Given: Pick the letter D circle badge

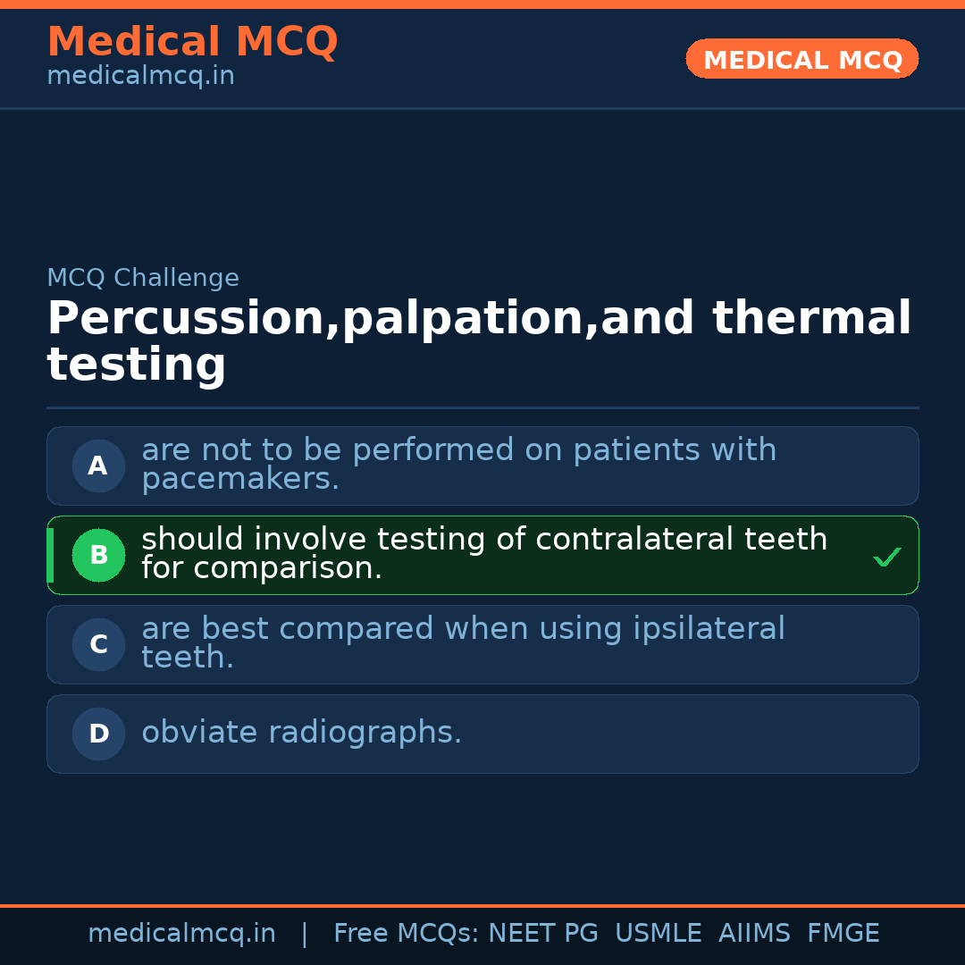Looking at the screenshot, I should (x=98, y=734).
